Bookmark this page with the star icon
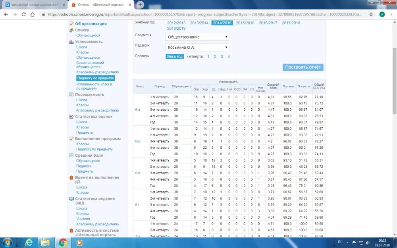The height and width of the screenshot is (248, 397). tap(371, 14)
